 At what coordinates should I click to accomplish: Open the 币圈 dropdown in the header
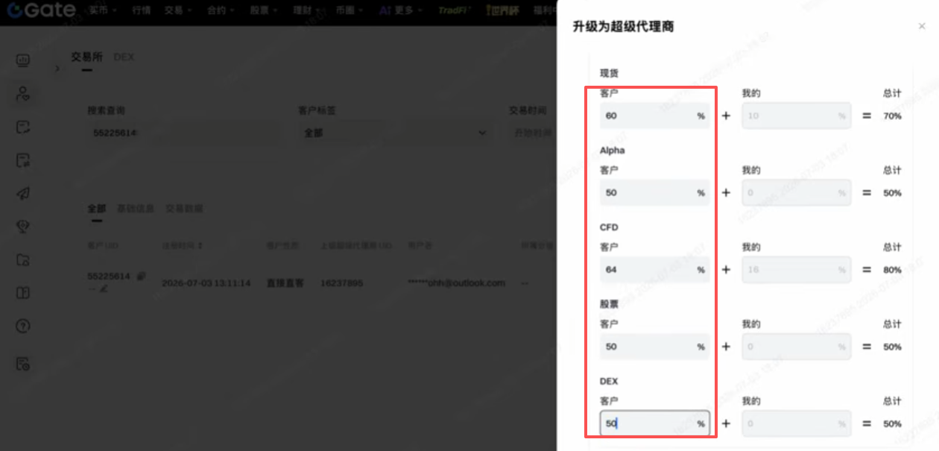(349, 10)
